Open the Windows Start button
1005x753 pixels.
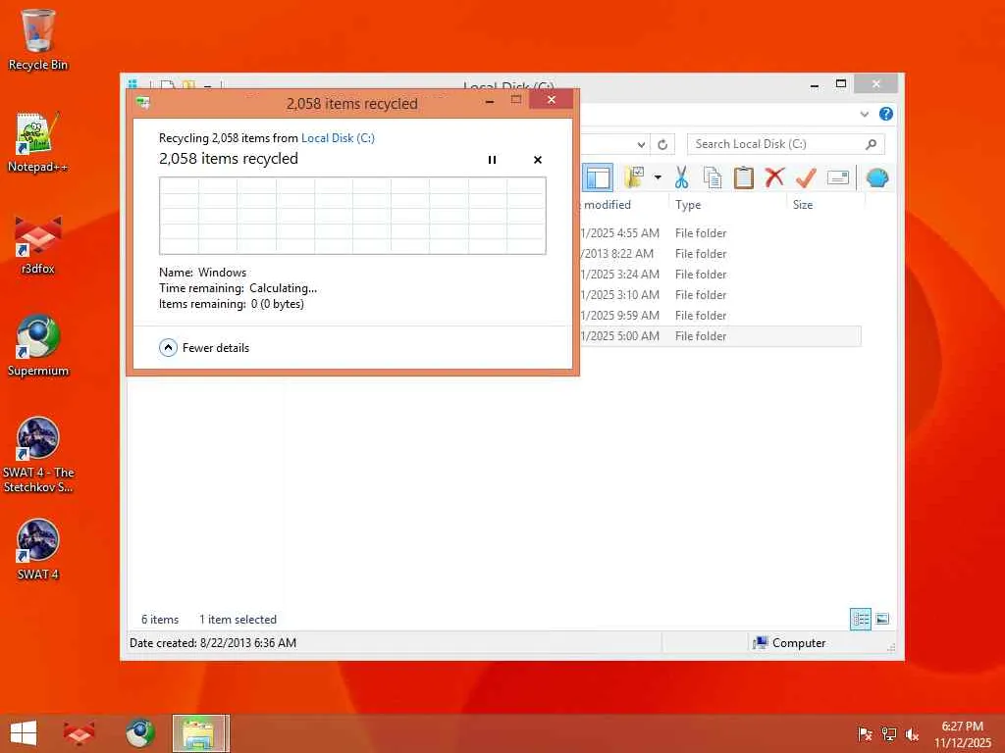click(24, 733)
